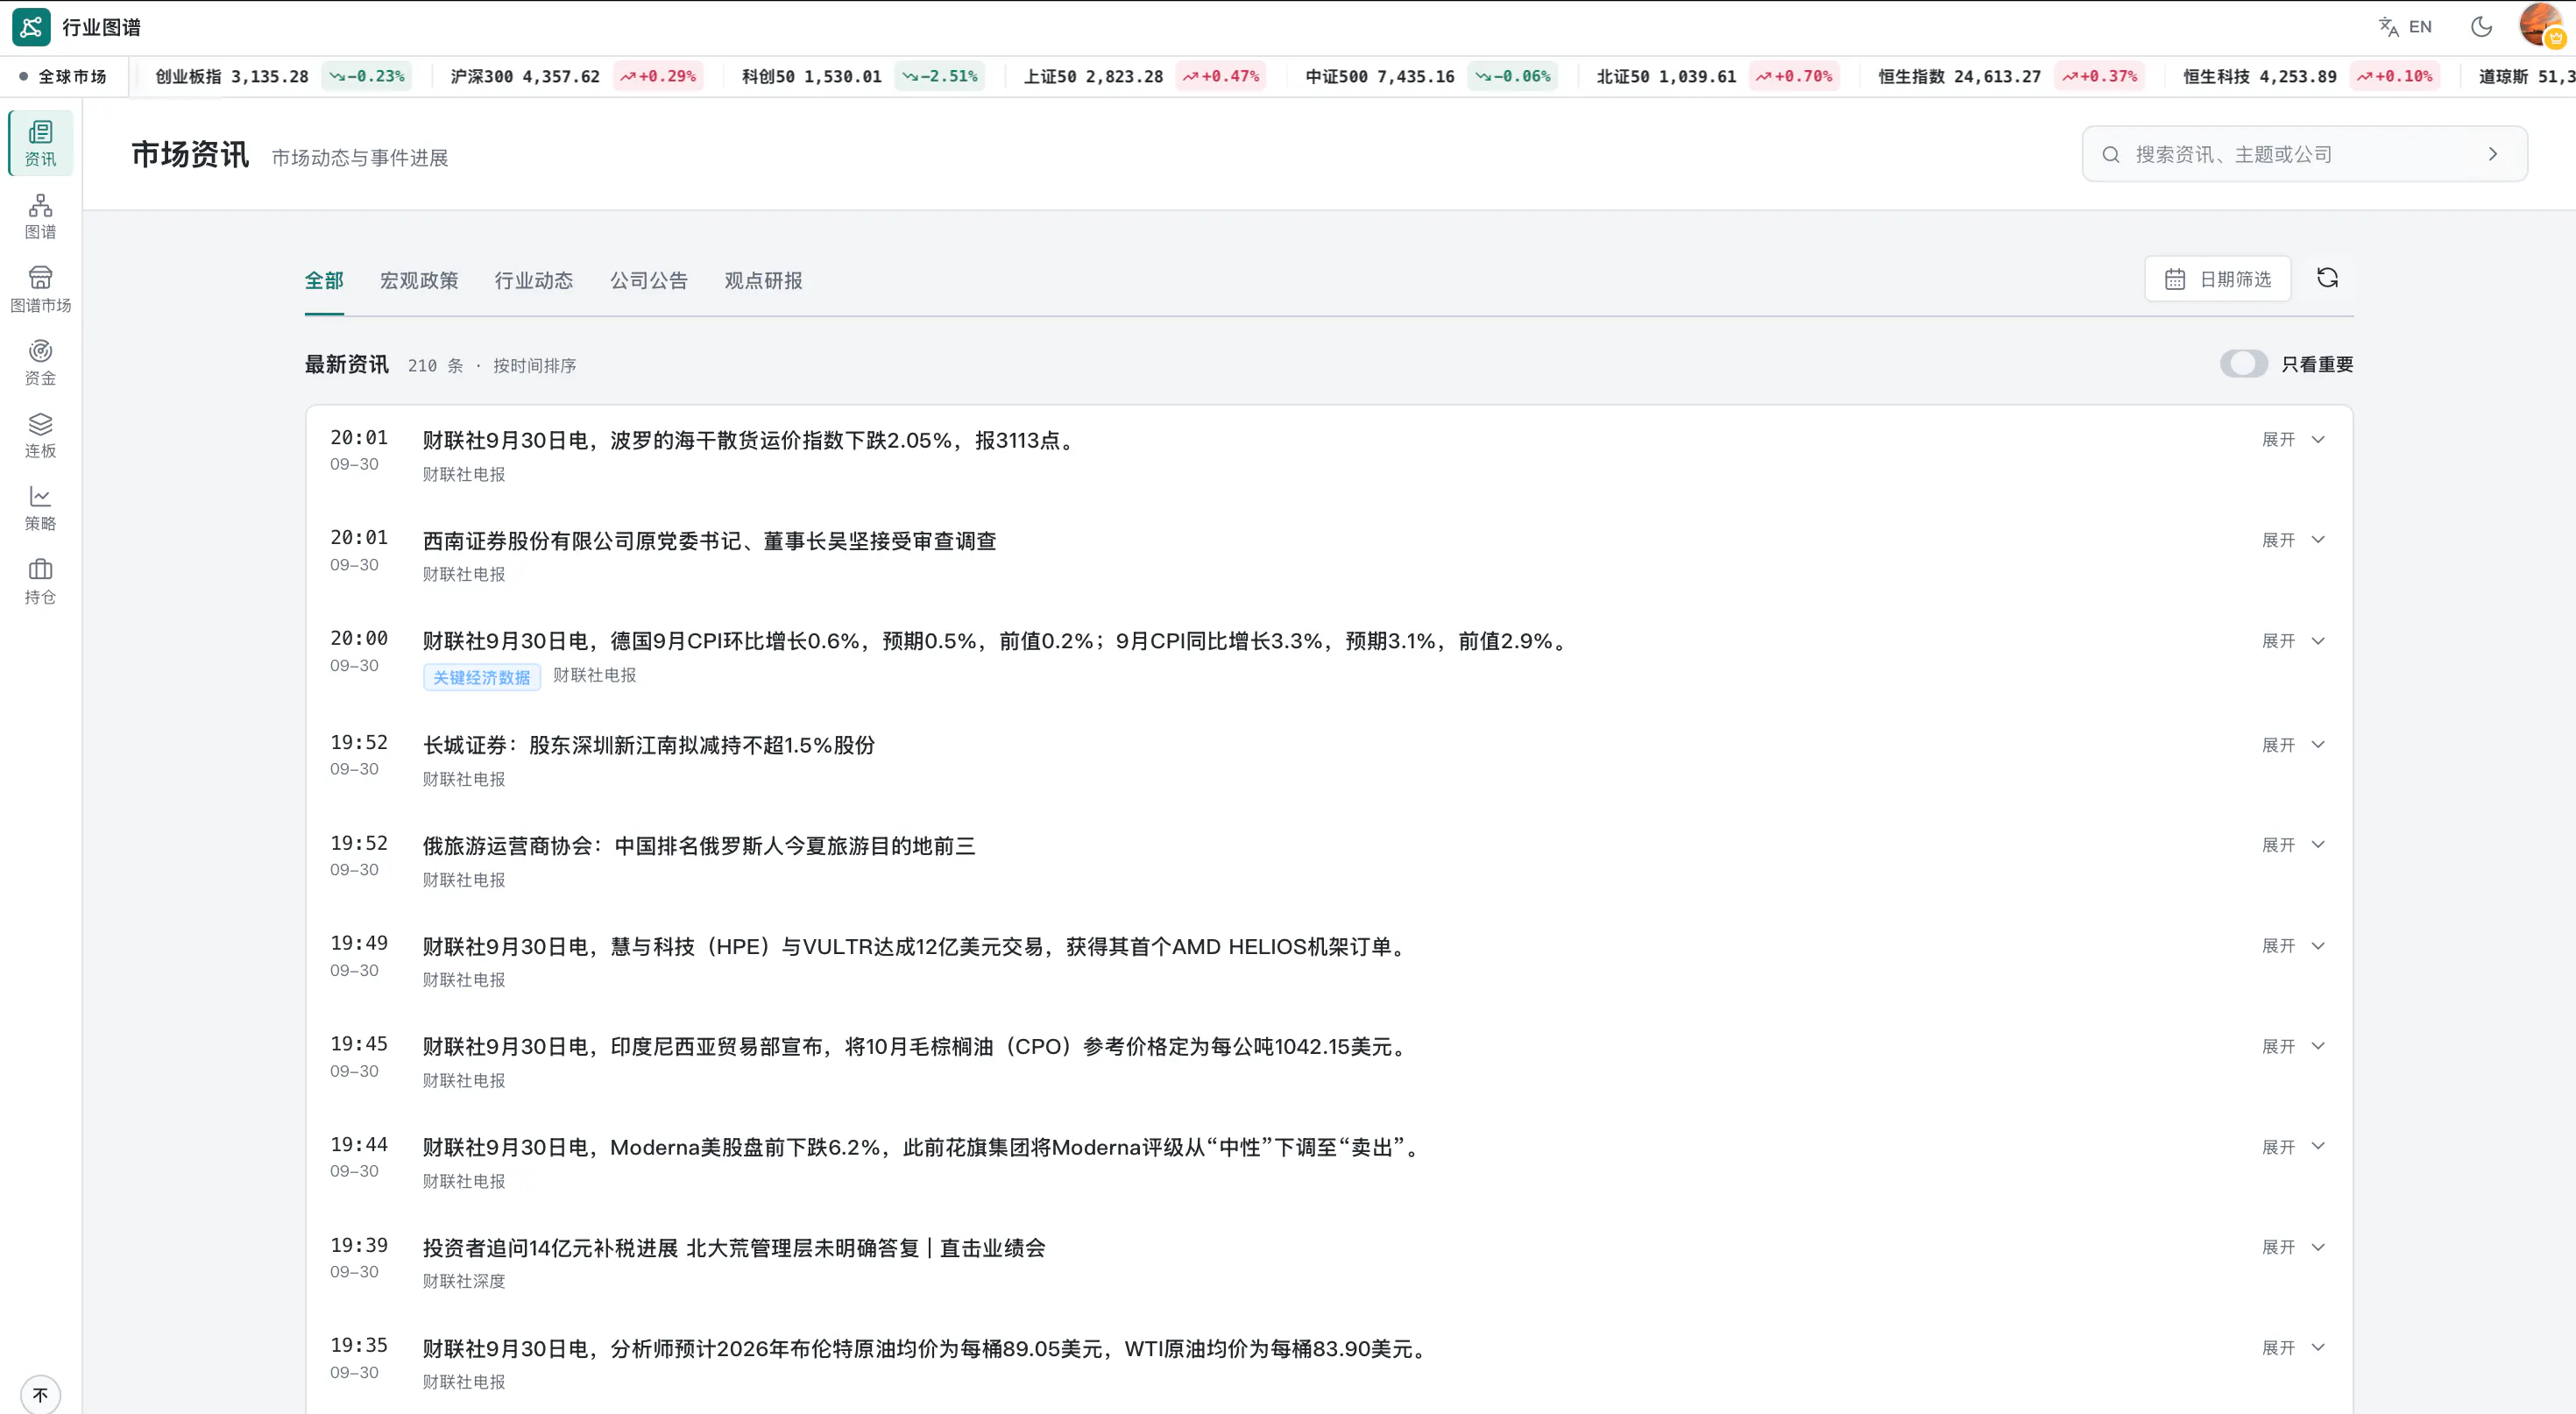Click the back-to-top arrow icon
2576x1414 pixels.
pyautogui.click(x=40, y=1393)
